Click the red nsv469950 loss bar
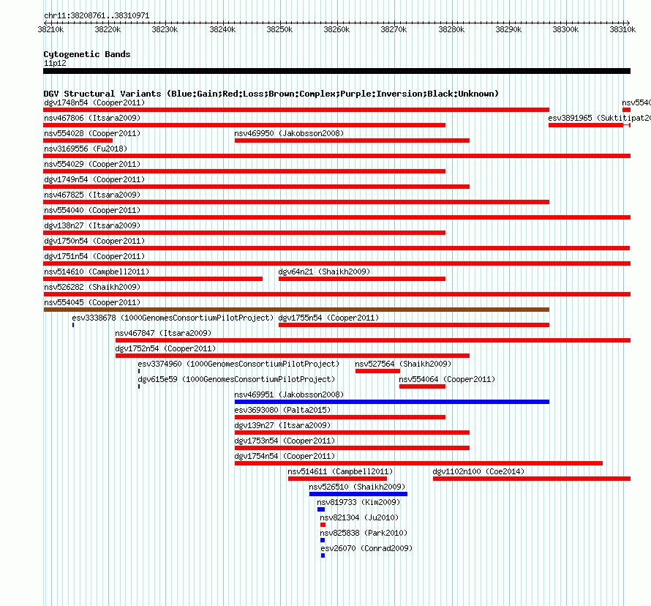The image size is (651, 606). click(x=352, y=141)
